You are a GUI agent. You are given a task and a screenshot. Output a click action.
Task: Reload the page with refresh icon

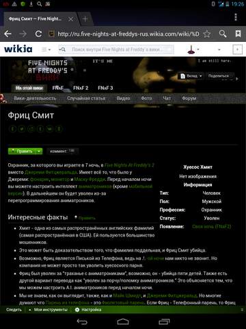click(38, 34)
